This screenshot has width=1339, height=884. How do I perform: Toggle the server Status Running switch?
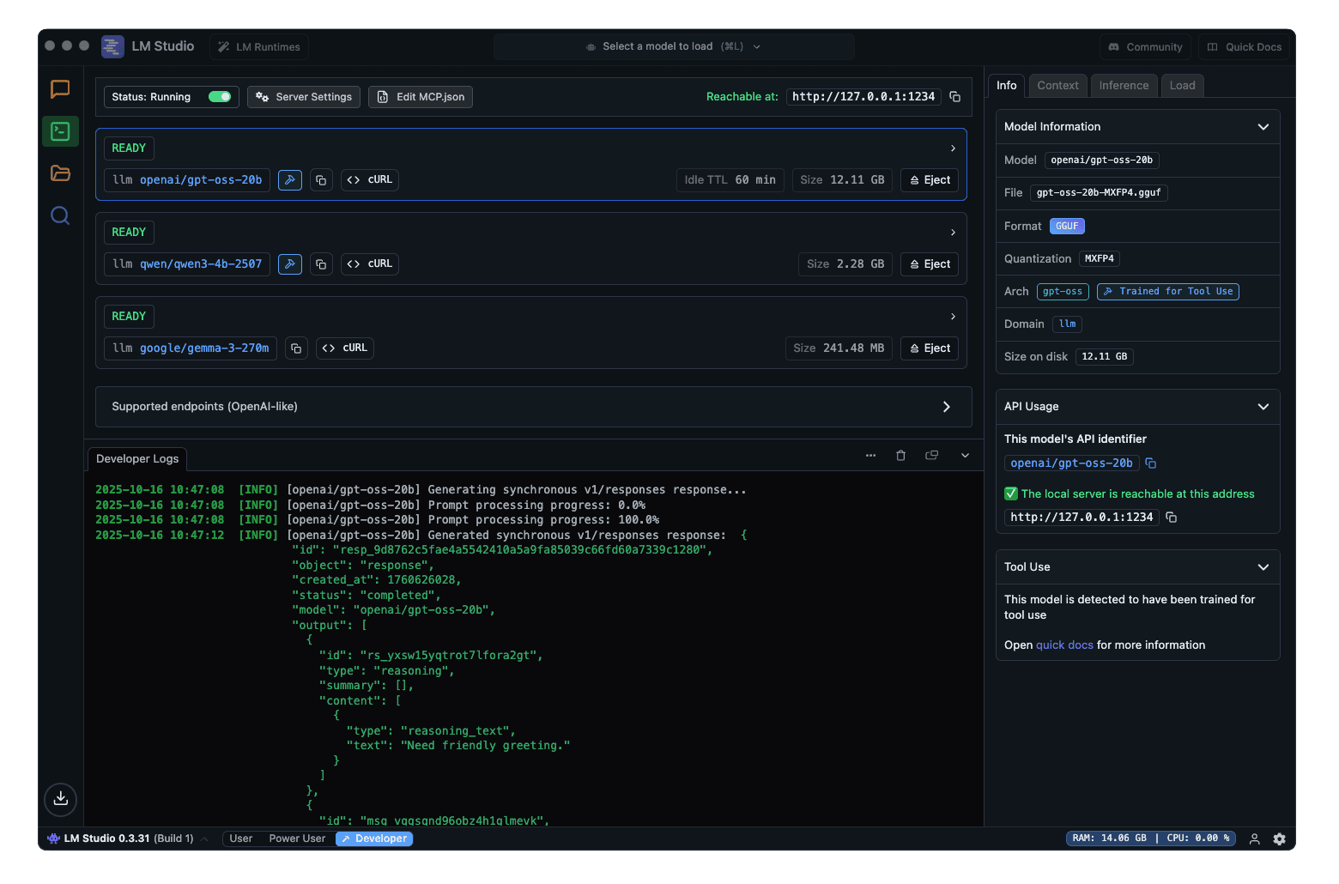220,97
